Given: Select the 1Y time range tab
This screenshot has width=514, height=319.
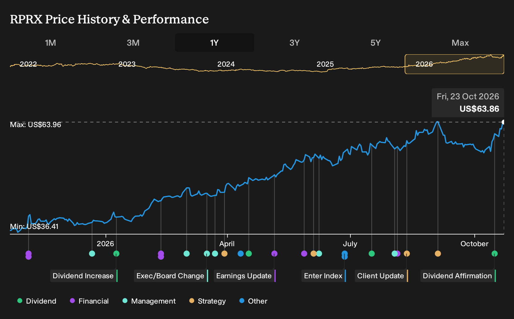Looking at the screenshot, I should [214, 43].
